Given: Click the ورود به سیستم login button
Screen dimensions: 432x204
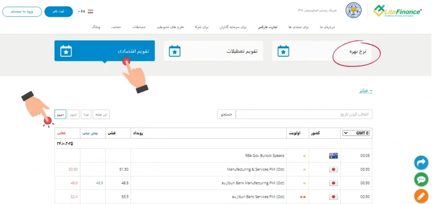Looking at the screenshot, I should click(22, 12).
